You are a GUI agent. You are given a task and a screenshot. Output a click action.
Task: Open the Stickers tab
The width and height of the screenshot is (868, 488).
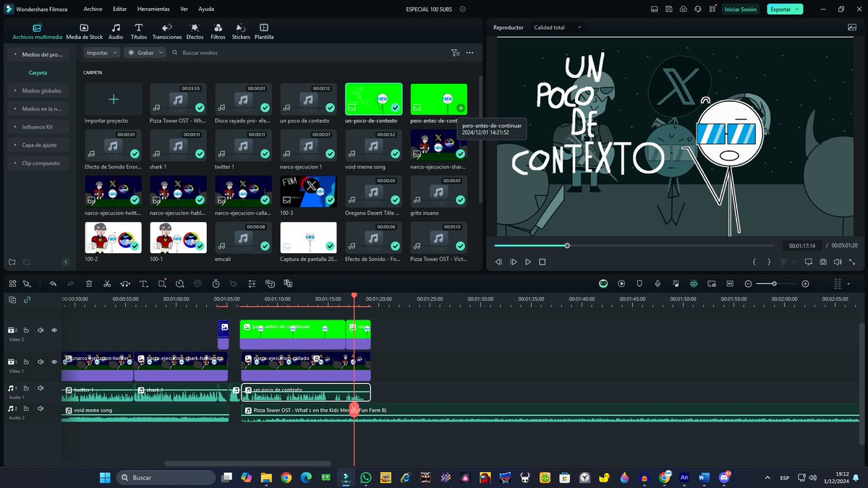click(x=241, y=31)
